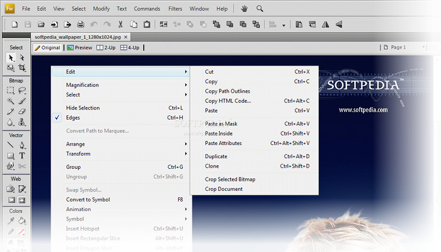The height and width of the screenshot is (252, 441).
Task: Open the Window menu
Action: [199, 9]
